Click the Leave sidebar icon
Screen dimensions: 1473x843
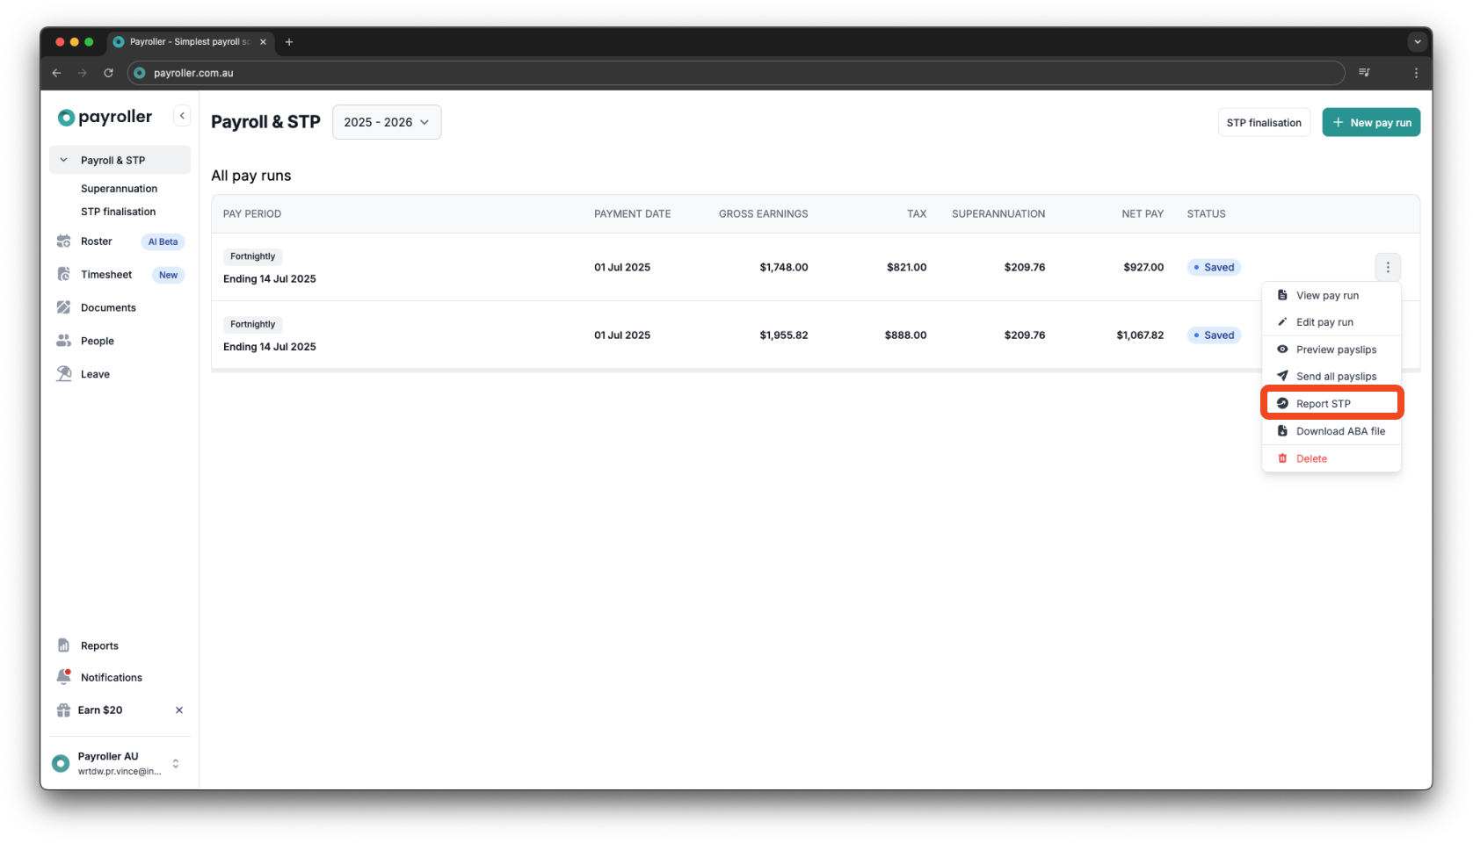[63, 374]
